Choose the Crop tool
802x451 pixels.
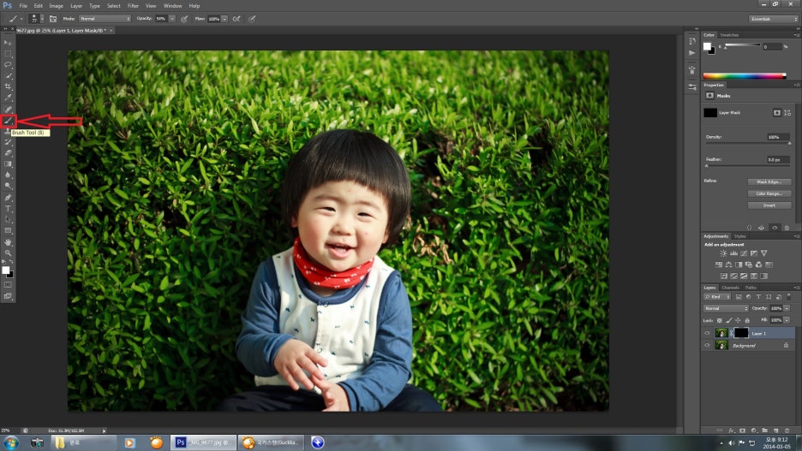point(8,86)
